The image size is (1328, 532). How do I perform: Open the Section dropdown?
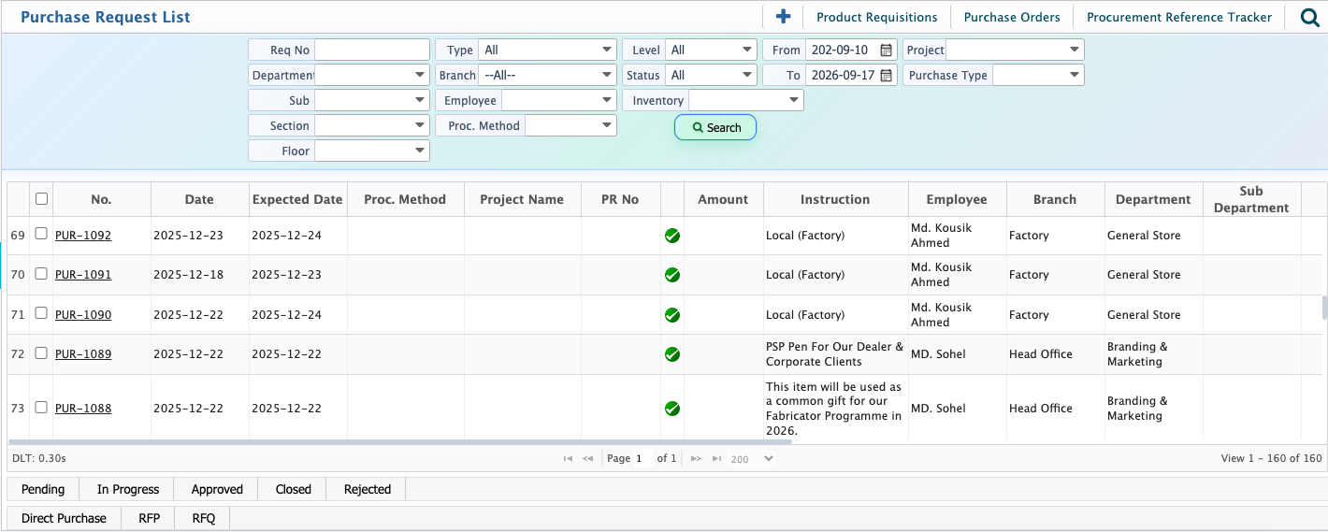tap(372, 126)
